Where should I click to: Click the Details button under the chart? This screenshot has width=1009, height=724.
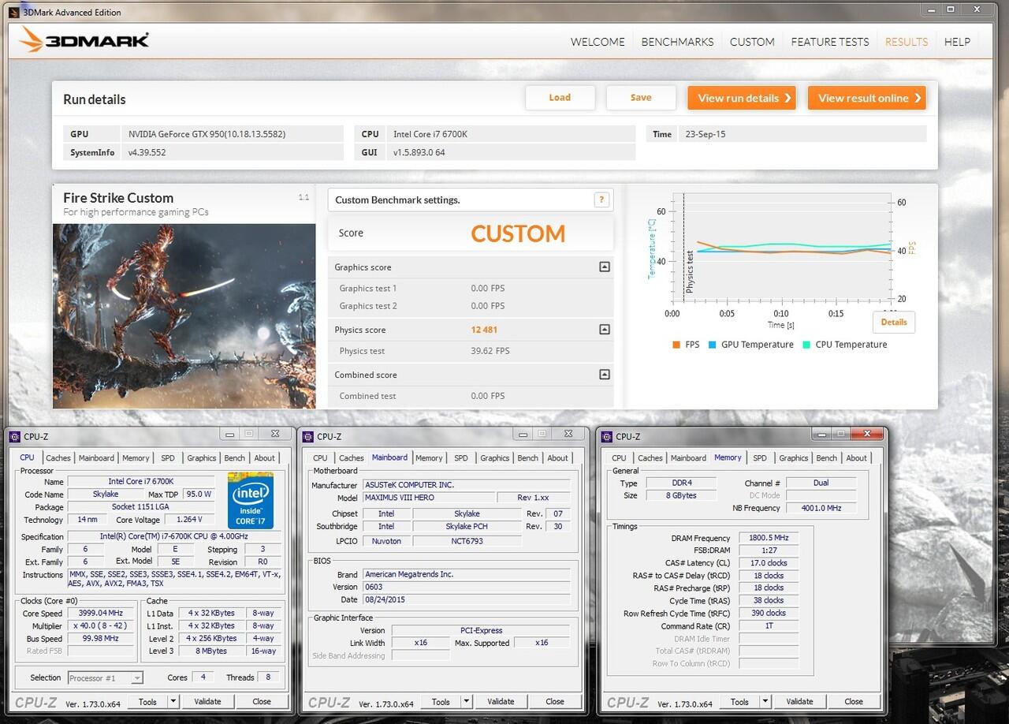tap(894, 322)
